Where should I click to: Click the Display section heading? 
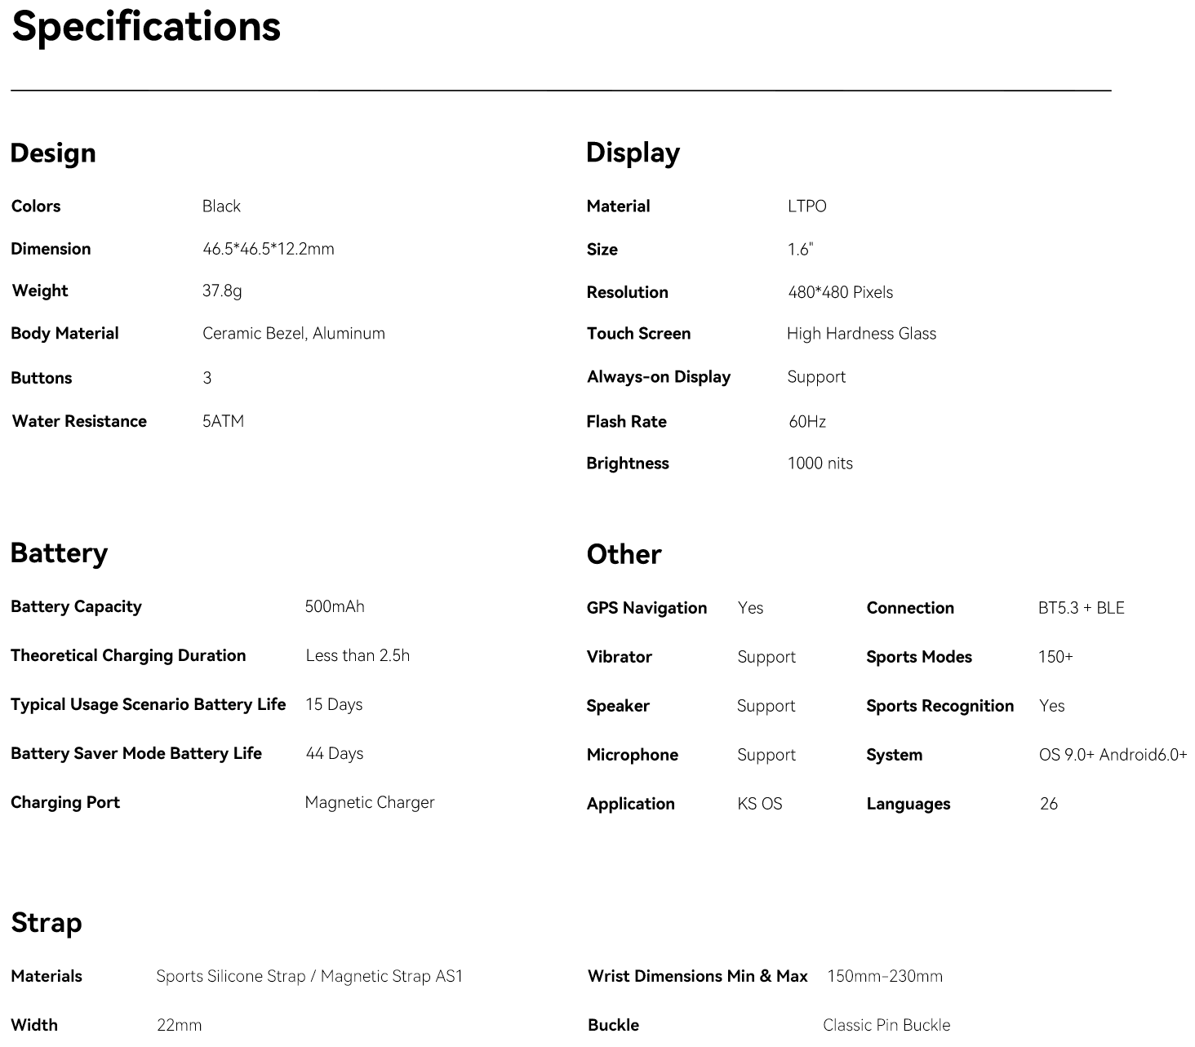click(x=633, y=153)
